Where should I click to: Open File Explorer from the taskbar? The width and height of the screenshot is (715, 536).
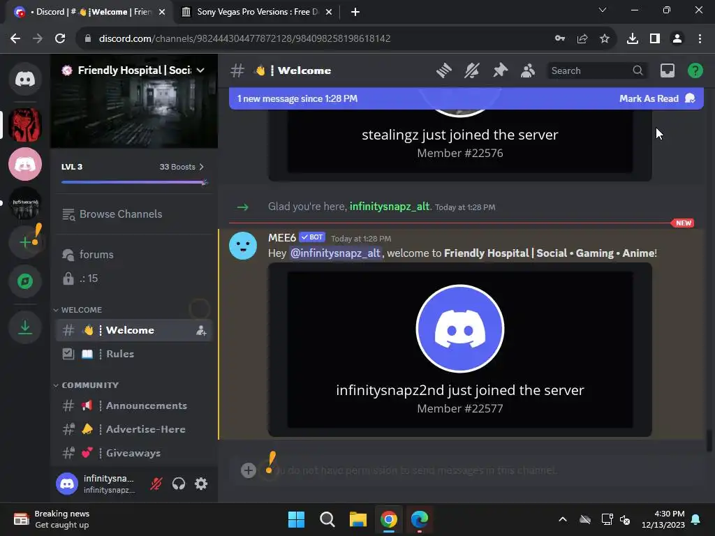pos(358,519)
